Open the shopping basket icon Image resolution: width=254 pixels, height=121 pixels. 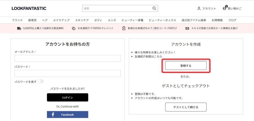click(225, 8)
